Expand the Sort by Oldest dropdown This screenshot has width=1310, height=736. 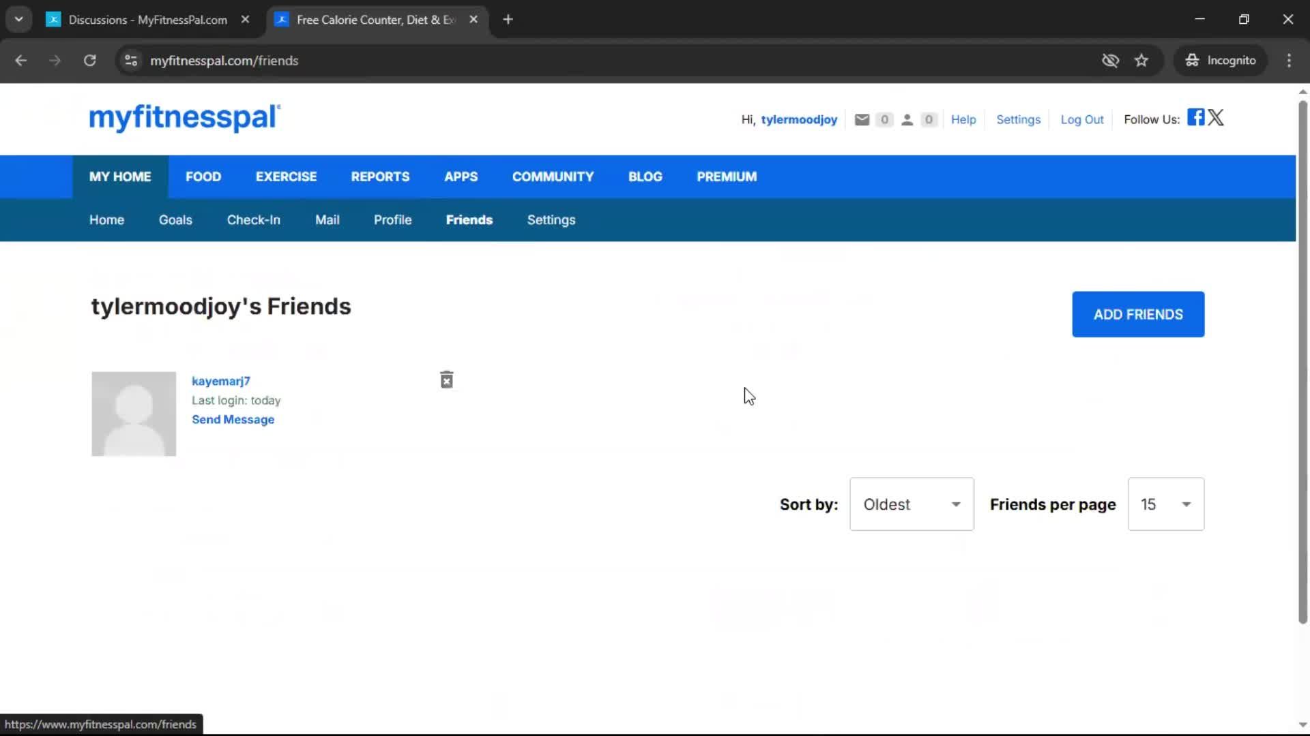912,504
